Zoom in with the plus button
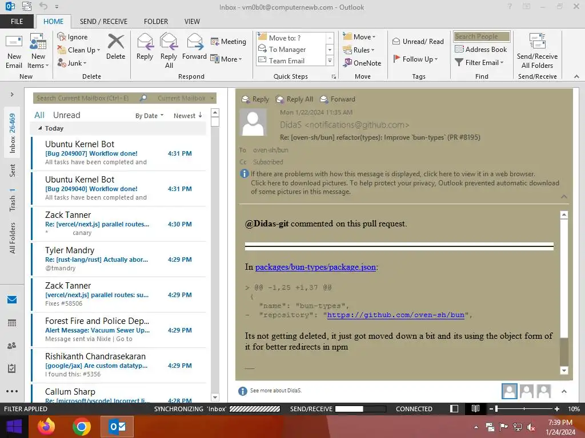 point(557,409)
